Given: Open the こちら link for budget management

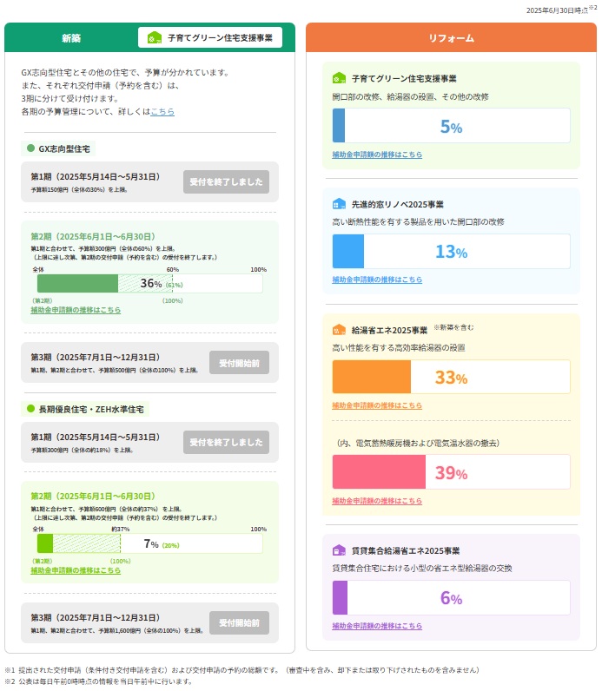Looking at the screenshot, I should [162, 111].
